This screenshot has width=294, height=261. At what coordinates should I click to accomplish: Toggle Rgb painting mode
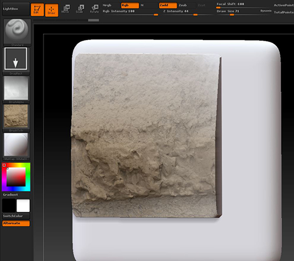pyautogui.click(x=130, y=5)
